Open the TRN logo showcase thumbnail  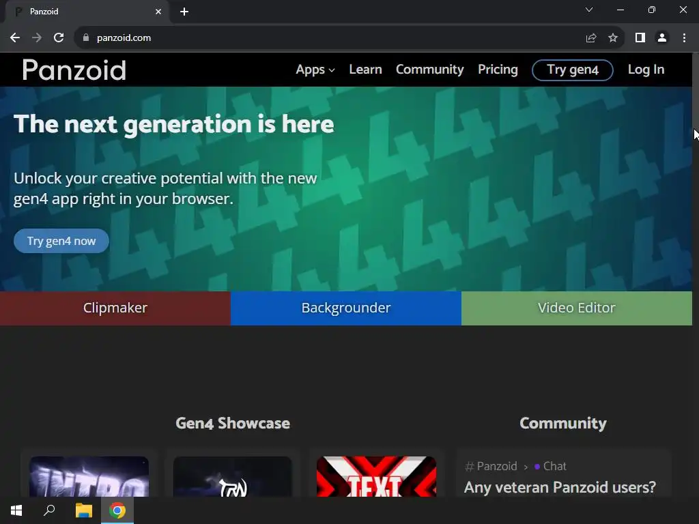coord(233,476)
